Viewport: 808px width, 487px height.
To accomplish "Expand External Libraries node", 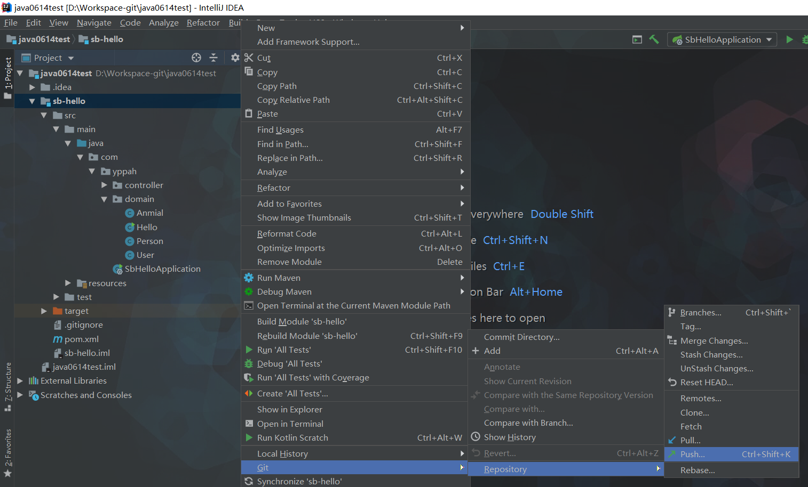I will tap(20, 381).
